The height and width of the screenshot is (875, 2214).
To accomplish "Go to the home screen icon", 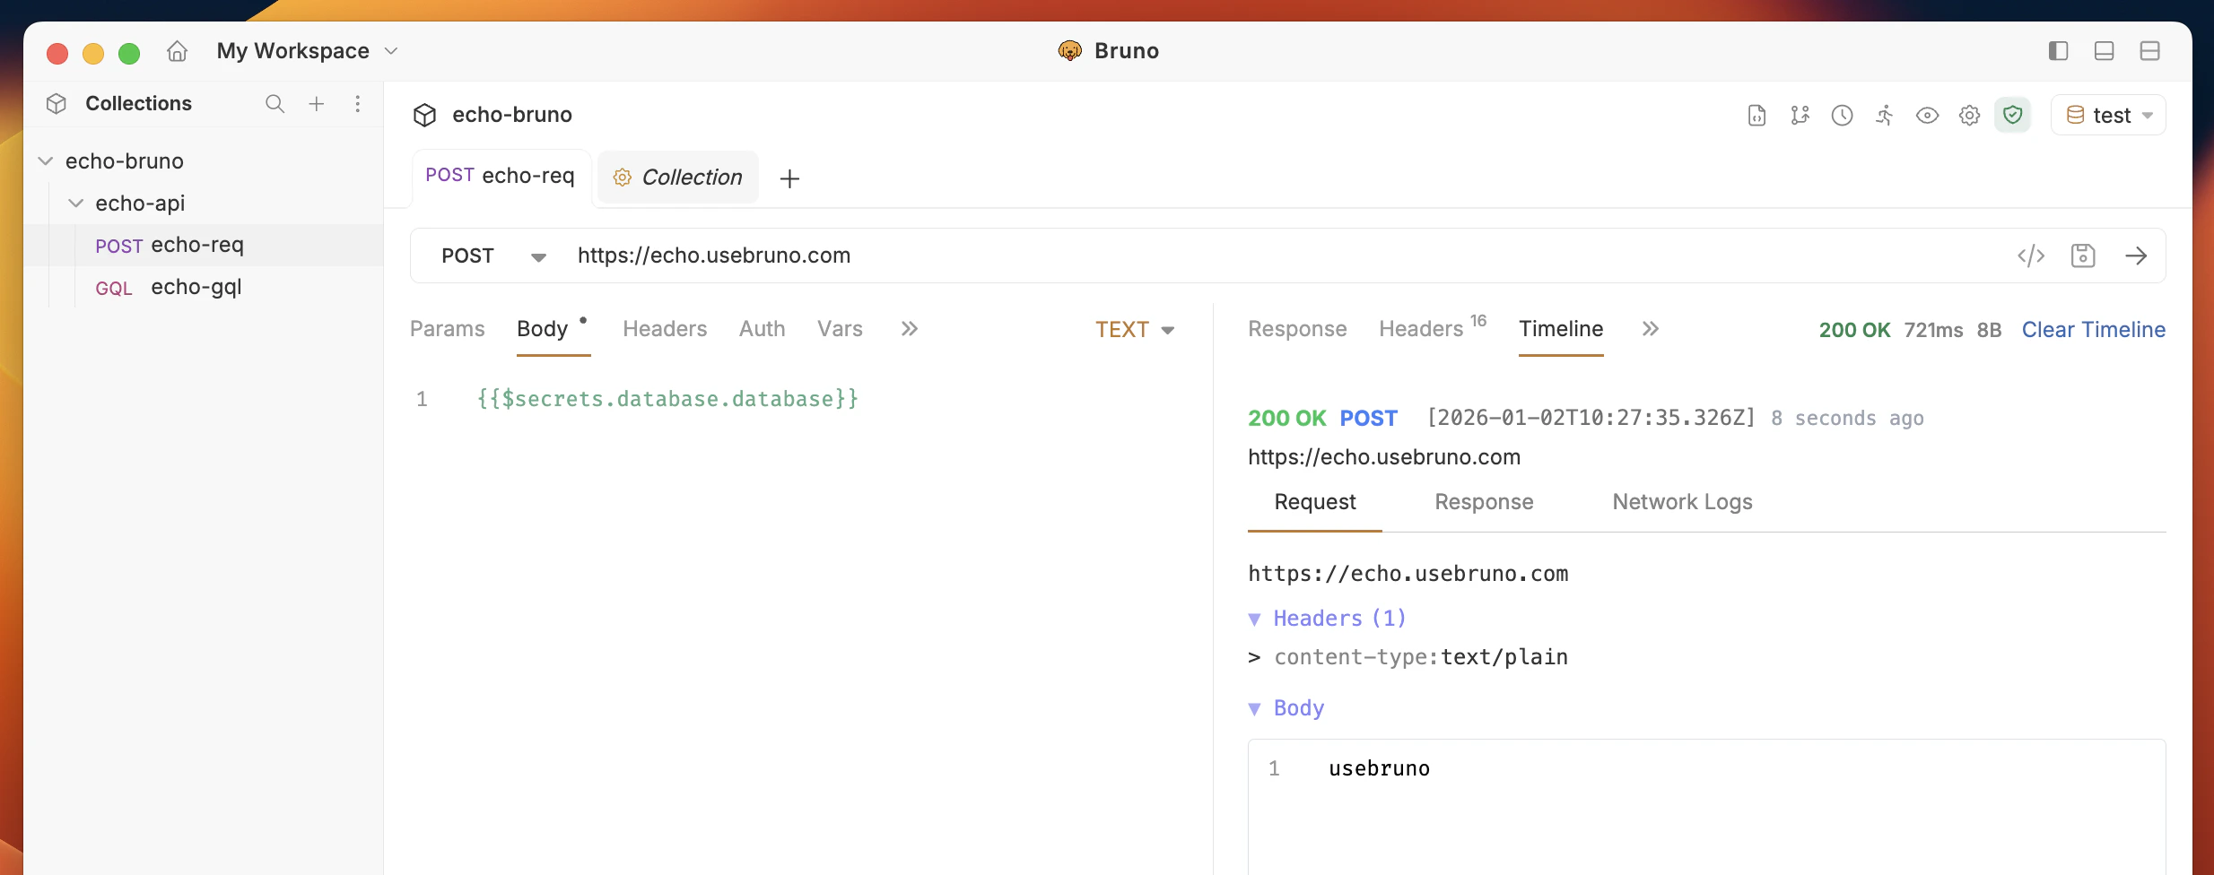I will (177, 51).
